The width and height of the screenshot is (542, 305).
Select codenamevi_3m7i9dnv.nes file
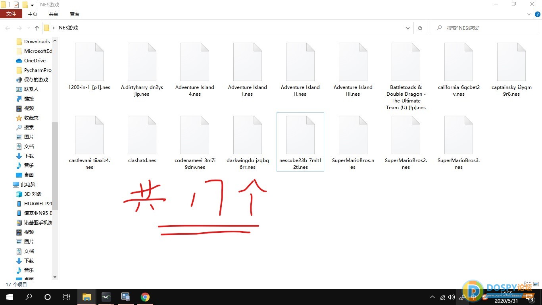195,143
